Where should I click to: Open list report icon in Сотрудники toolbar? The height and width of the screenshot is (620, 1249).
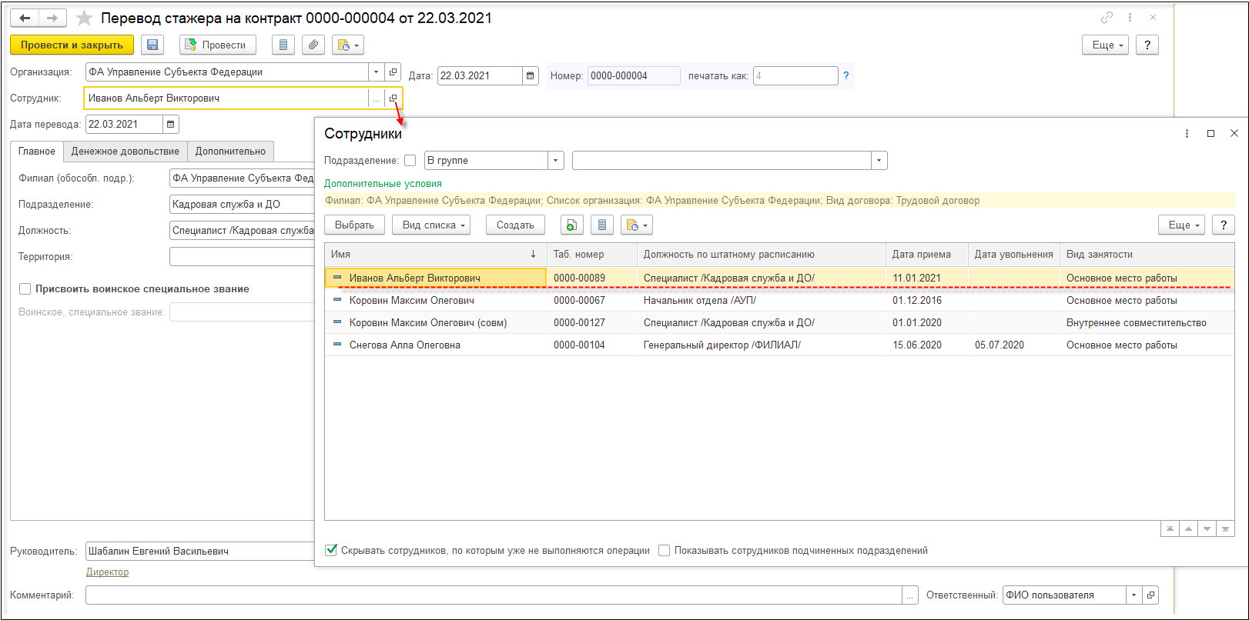coord(602,225)
